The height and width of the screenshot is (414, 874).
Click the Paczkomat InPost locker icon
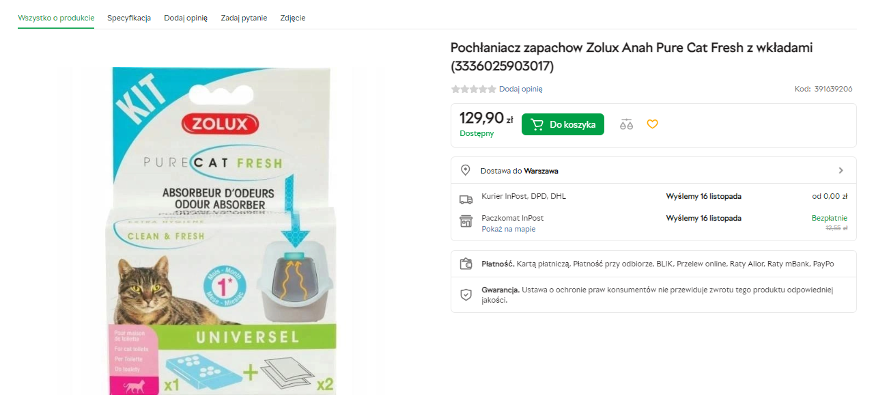tap(466, 221)
